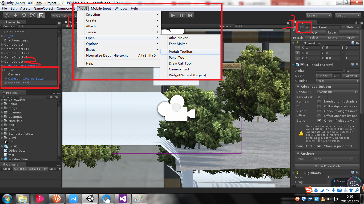
Task: Click the Apply prefab button
Action: (x=351, y=38)
